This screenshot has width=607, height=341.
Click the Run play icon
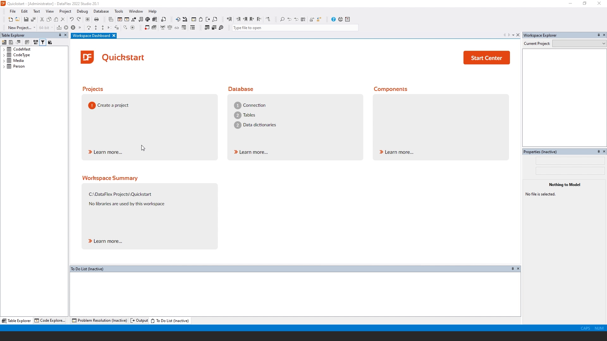coord(66,27)
